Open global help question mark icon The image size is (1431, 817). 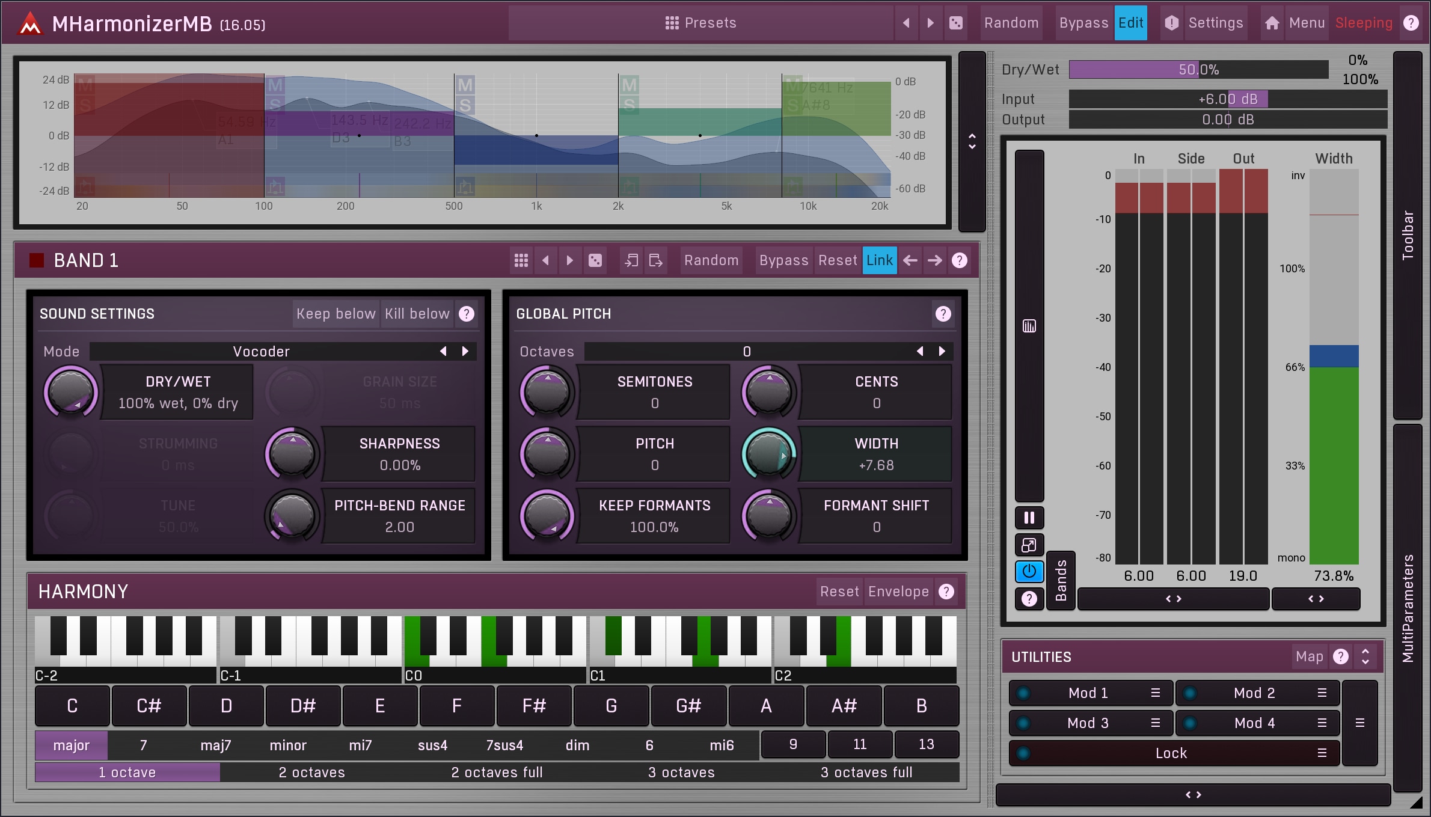click(x=1411, y=23)
